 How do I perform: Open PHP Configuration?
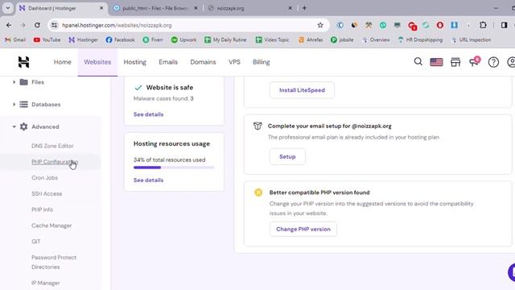pos(55,162)
